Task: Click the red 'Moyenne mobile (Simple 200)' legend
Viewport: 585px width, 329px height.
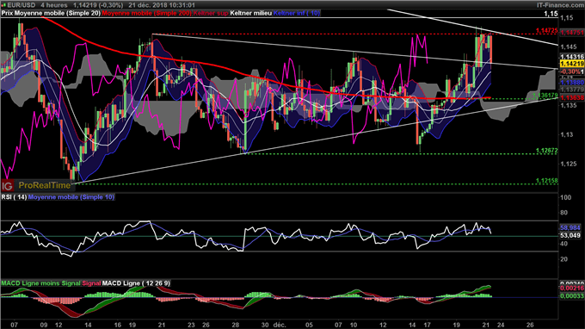Action: 146,13
